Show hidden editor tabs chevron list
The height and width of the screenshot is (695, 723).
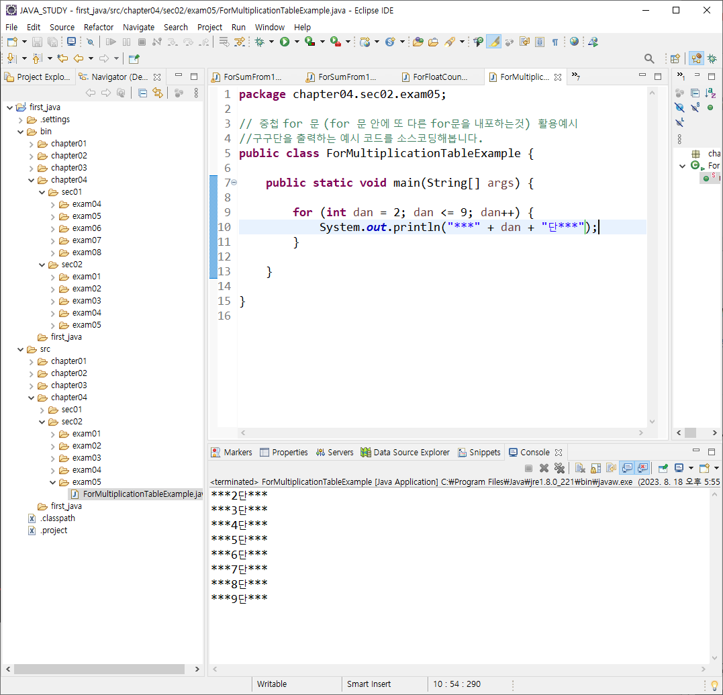pyautogui.click(x=575, y=76)
